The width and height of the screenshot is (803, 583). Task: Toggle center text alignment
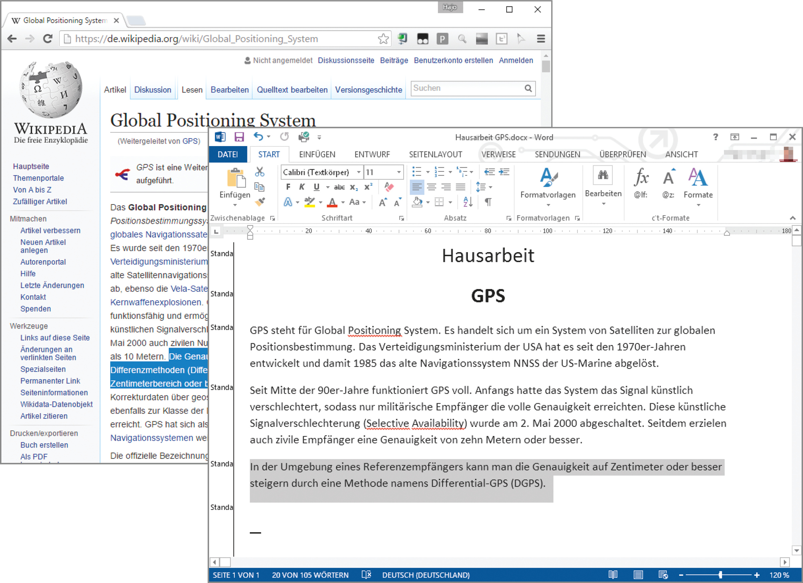[431, 187]
